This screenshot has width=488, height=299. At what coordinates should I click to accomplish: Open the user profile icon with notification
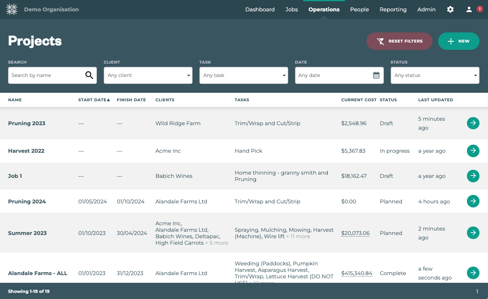coord(469,9)
